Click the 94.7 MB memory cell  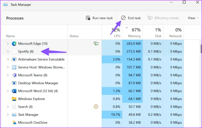(132, 75)
